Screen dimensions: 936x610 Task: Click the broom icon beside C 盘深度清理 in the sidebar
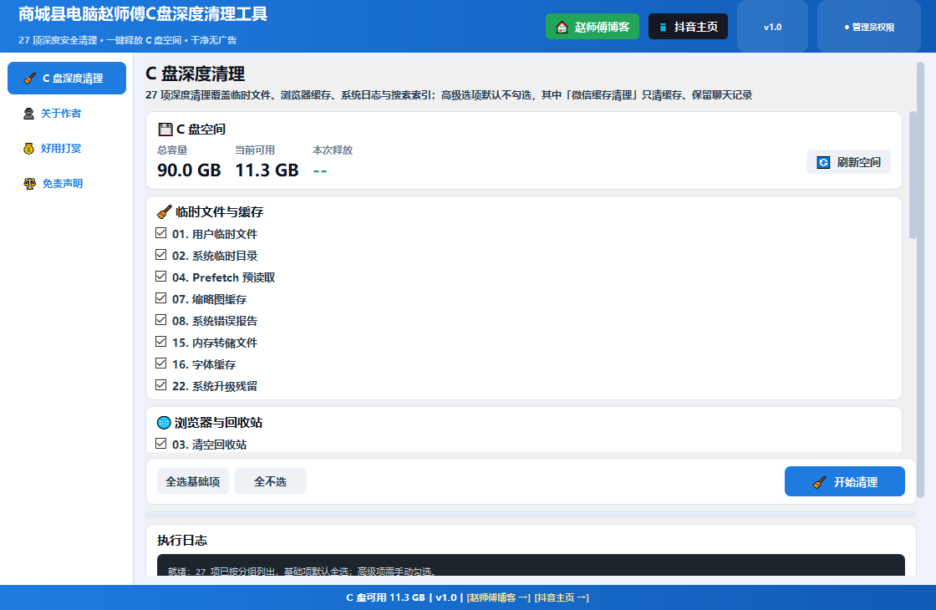29,79
